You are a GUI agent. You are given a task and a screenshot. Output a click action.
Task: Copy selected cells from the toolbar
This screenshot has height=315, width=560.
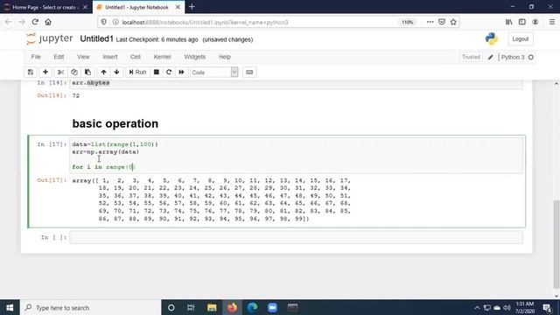pos(74,72)
